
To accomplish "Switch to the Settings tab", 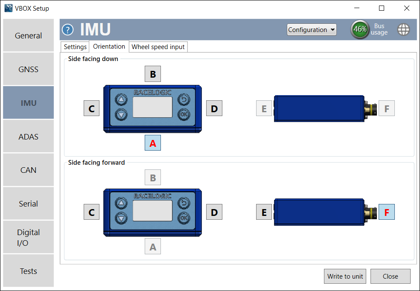I will 75,47.
